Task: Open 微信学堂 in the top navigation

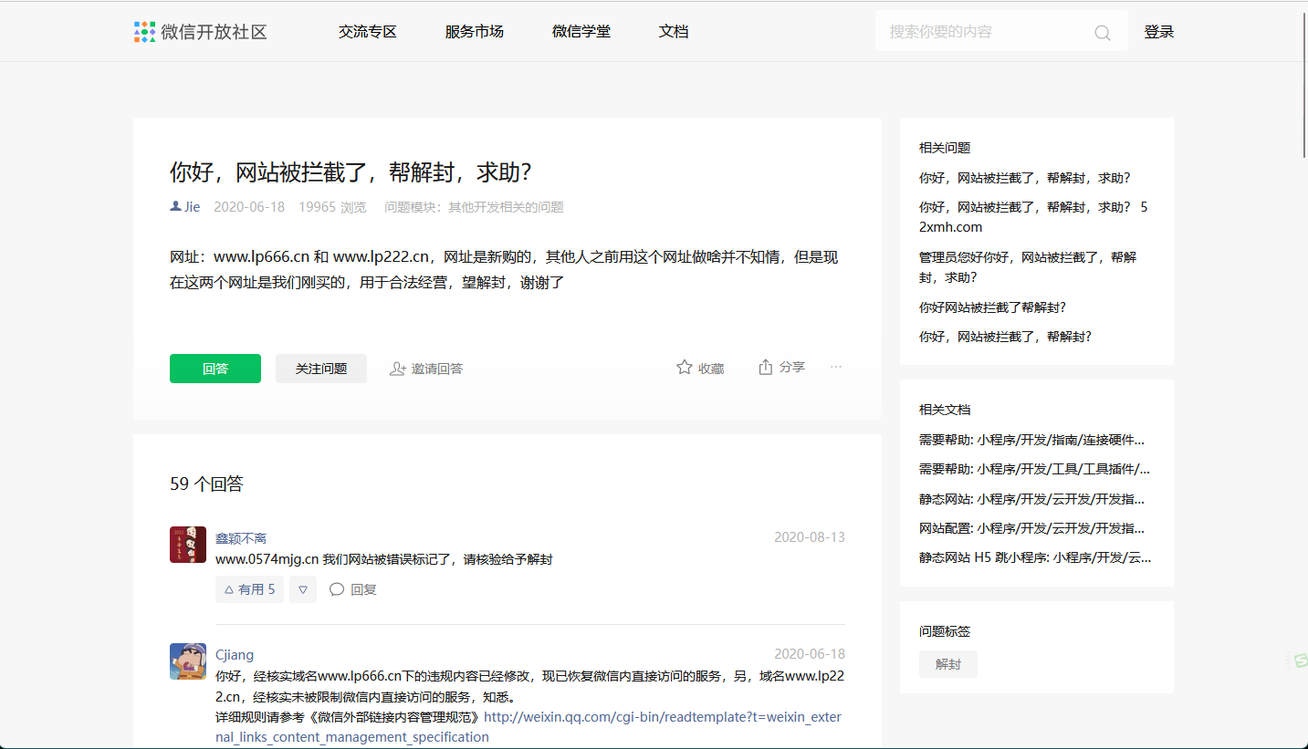Action: click(581, 32)
